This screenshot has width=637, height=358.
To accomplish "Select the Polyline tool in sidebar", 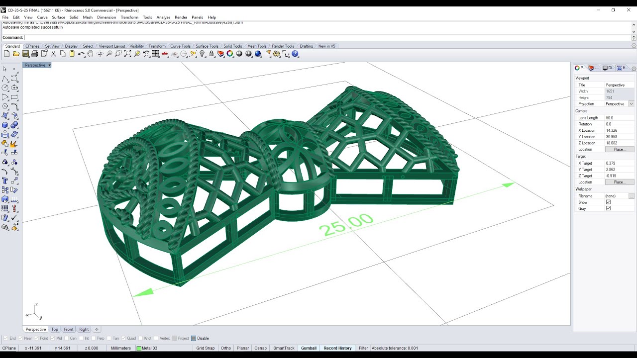I will pyautogui.click(x=5, y=79).
